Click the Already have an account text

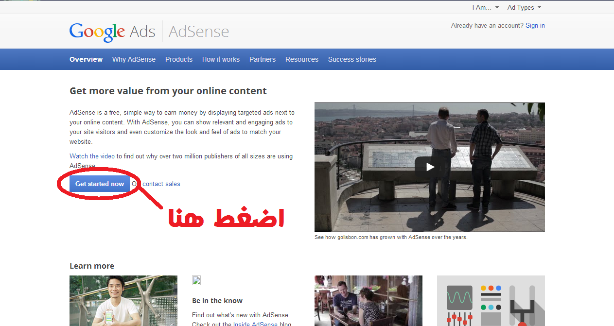pos(487,25)
